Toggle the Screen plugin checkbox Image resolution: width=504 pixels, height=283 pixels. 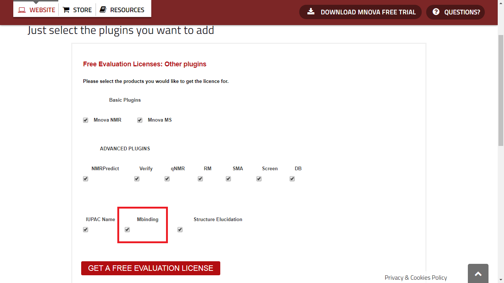259,179
